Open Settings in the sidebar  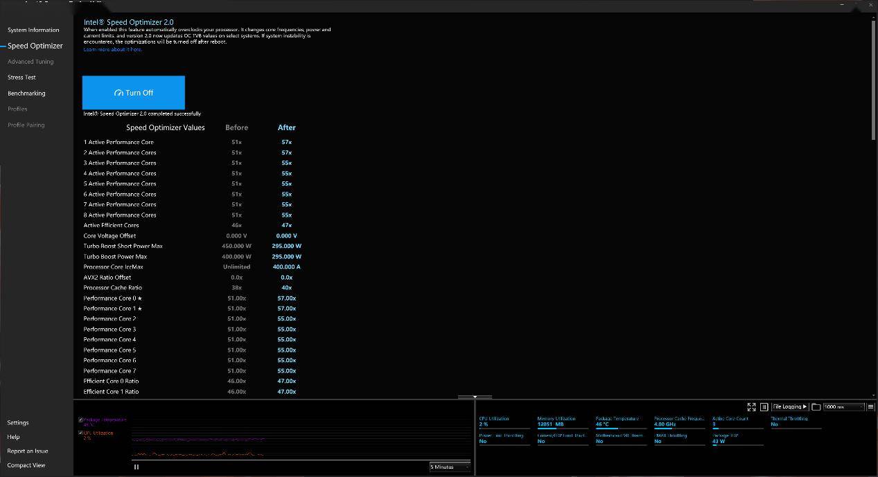pyautogui.click(x=18, y=422)
